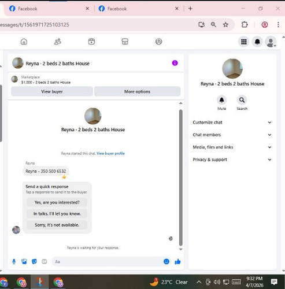
Task: Switch to the first Facebook tab
Action: click(x=48, y=9)
